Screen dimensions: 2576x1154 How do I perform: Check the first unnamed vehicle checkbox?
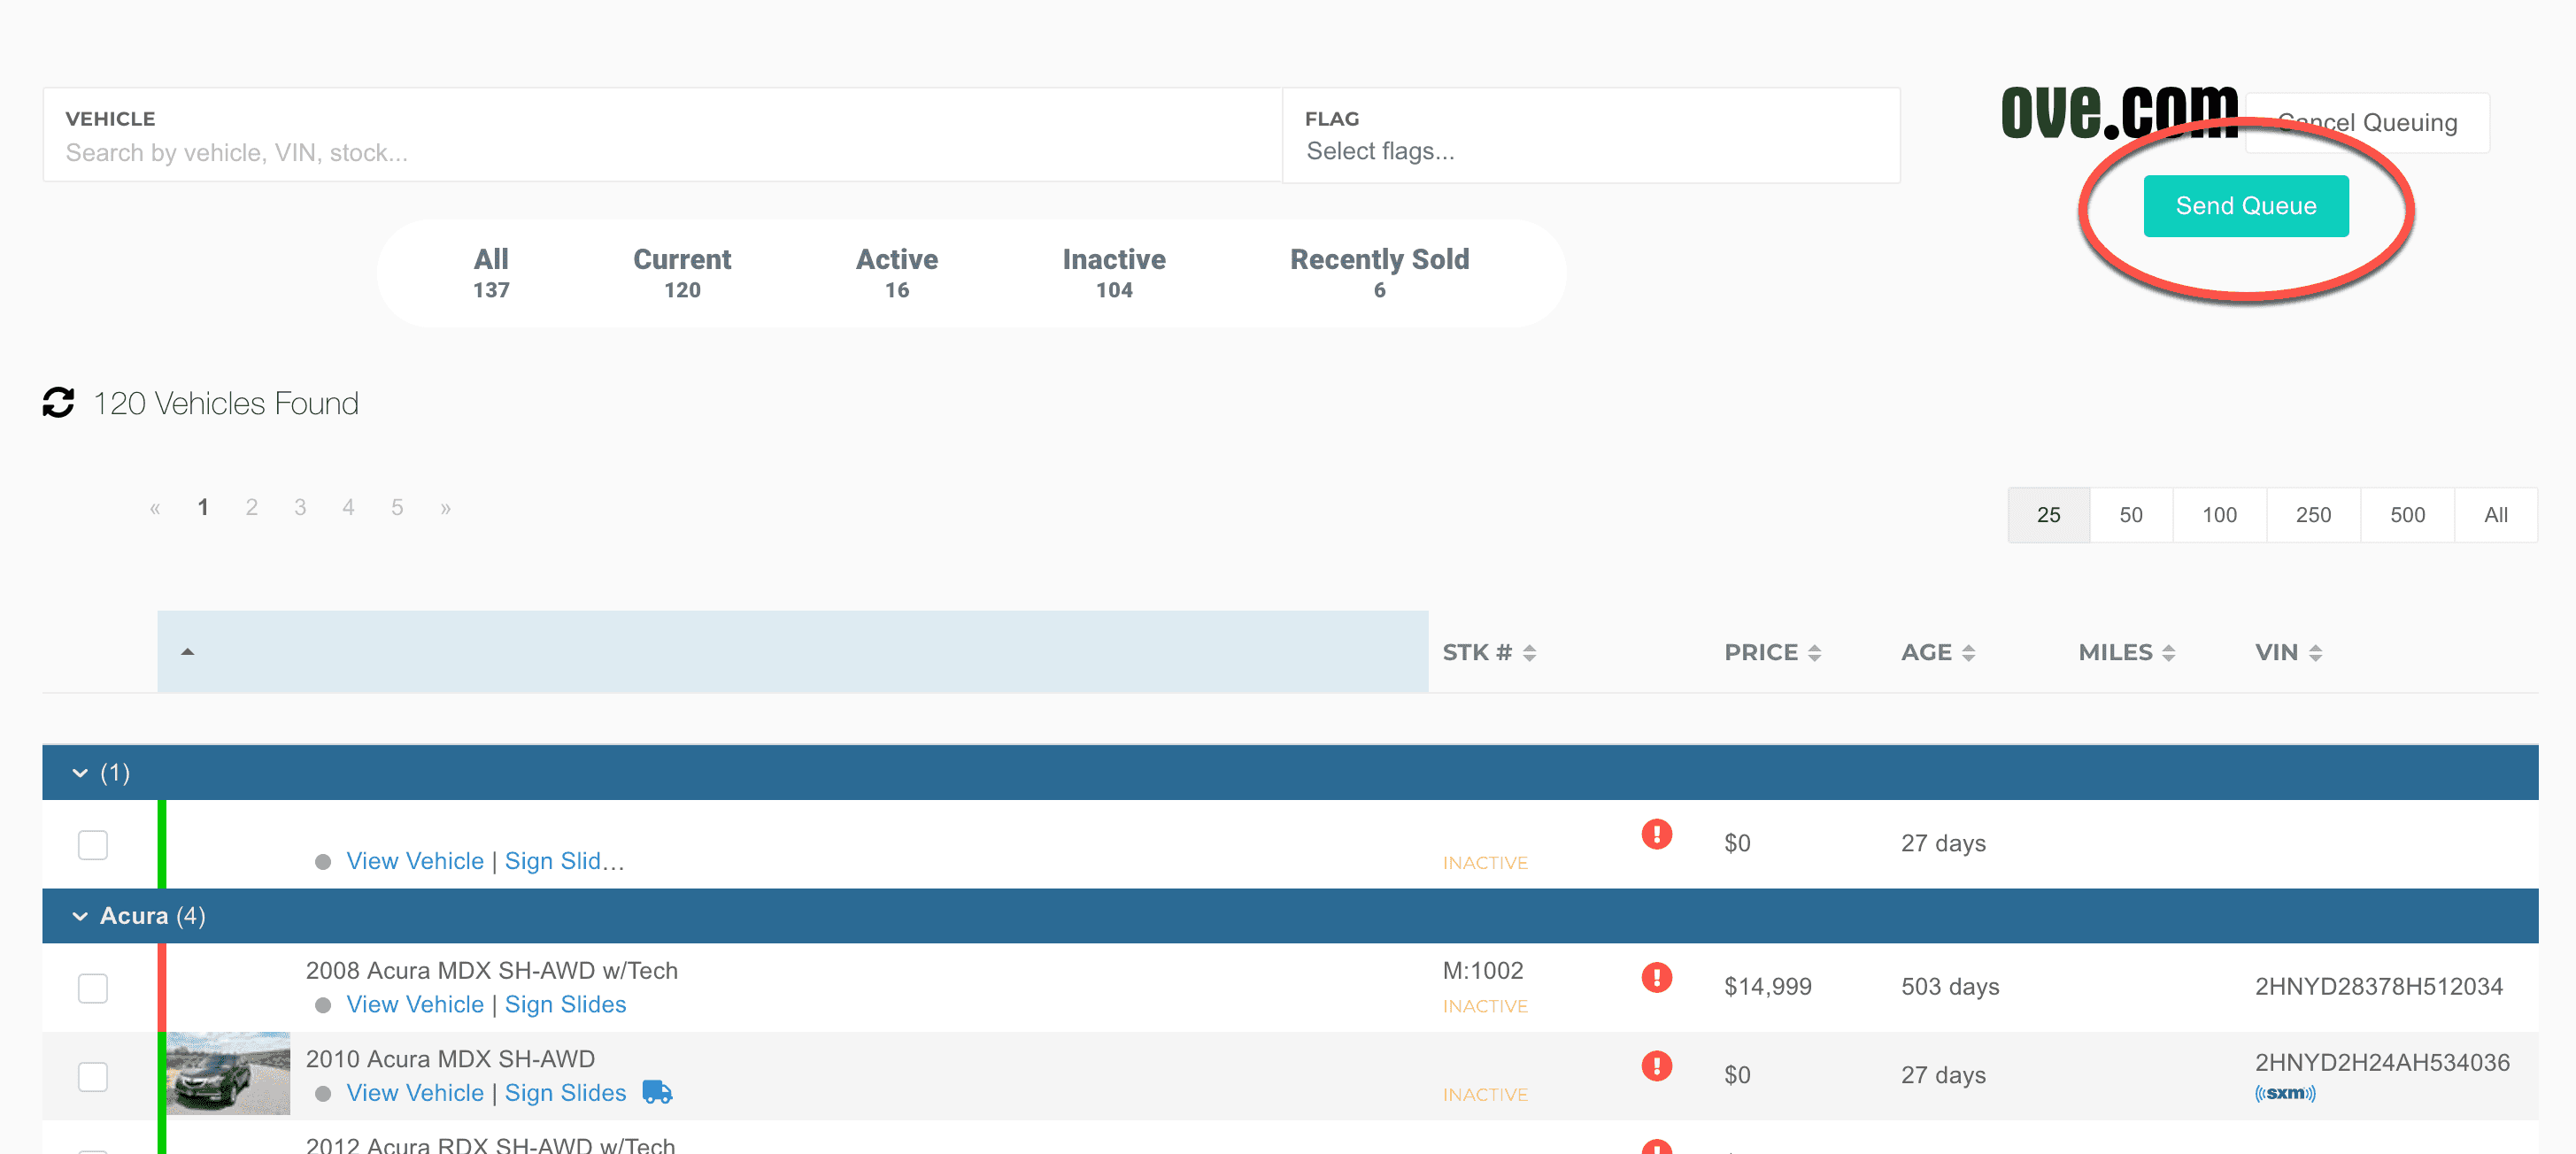point(93,844)
